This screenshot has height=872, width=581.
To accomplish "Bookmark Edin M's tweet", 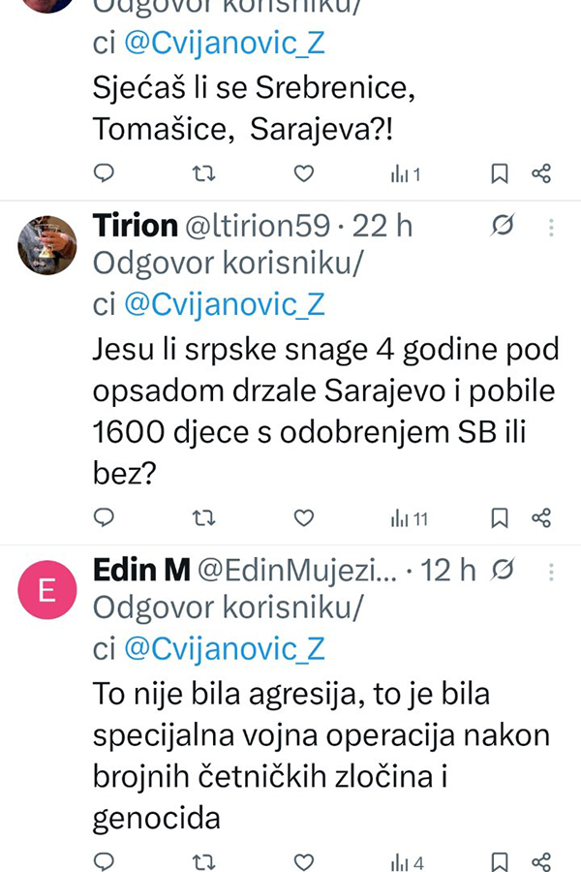I will [x=499, y=862].
